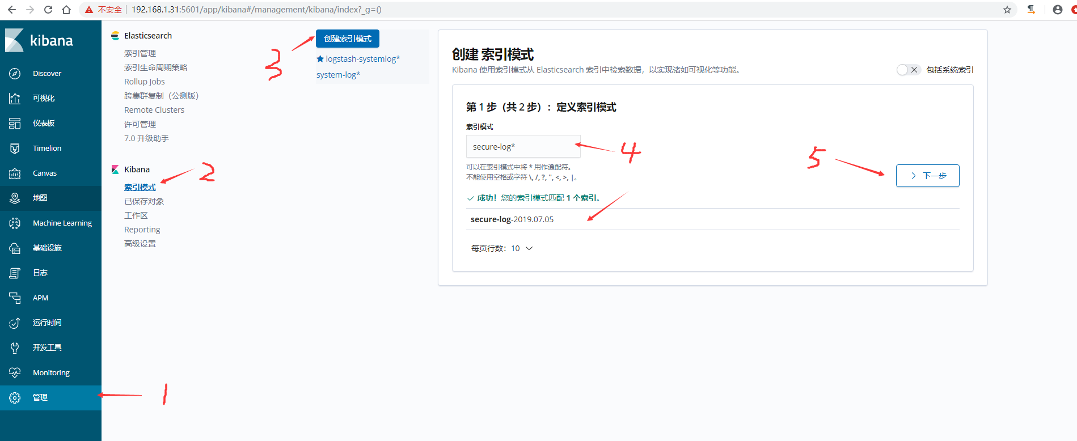Screen dimensions: 1077x441
Task: Open Reporting menu item
Action: (142, 230)
